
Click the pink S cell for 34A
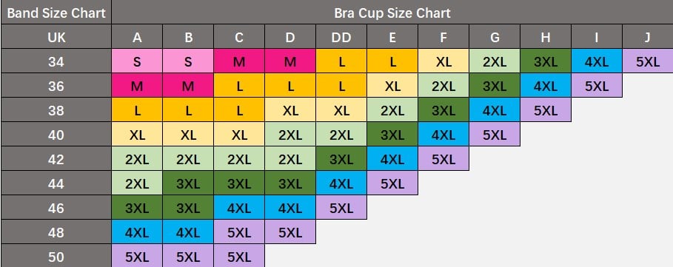(137, 61)
